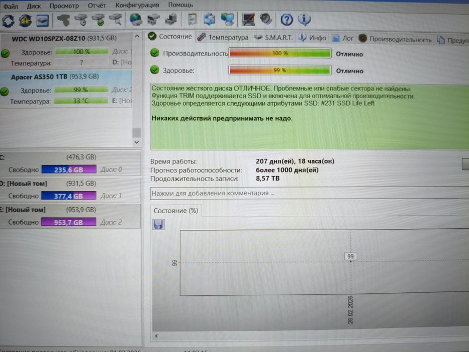Click the C: free space 235,6 GB bar
The image size is (469, 352).
coord(69,170)
